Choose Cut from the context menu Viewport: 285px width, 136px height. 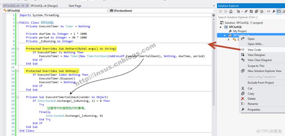coord(263,88)
